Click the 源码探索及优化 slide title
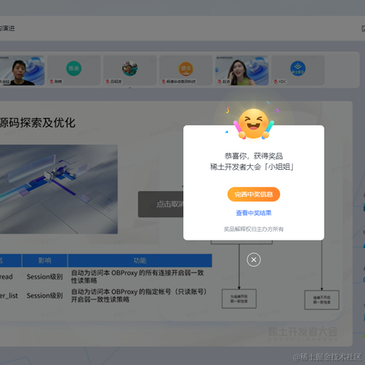Viewport: 365px width, 365px height. pyautogui.click(x=37, y=123)
